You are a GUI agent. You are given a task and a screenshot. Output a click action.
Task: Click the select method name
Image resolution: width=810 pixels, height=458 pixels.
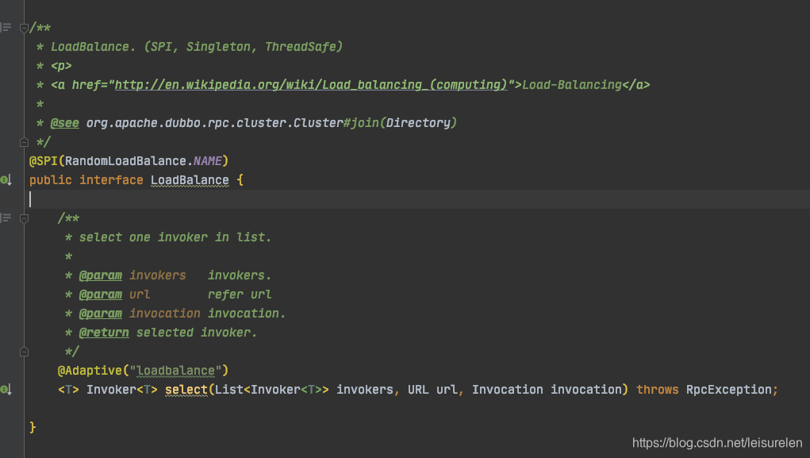click(x=186, y=389)
